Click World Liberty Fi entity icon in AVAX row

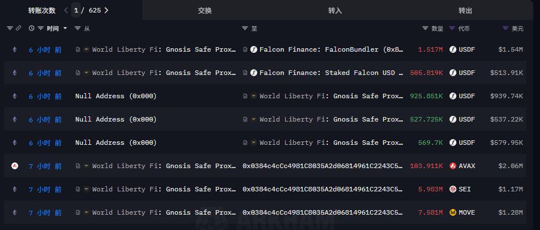[x=86, y=166]
